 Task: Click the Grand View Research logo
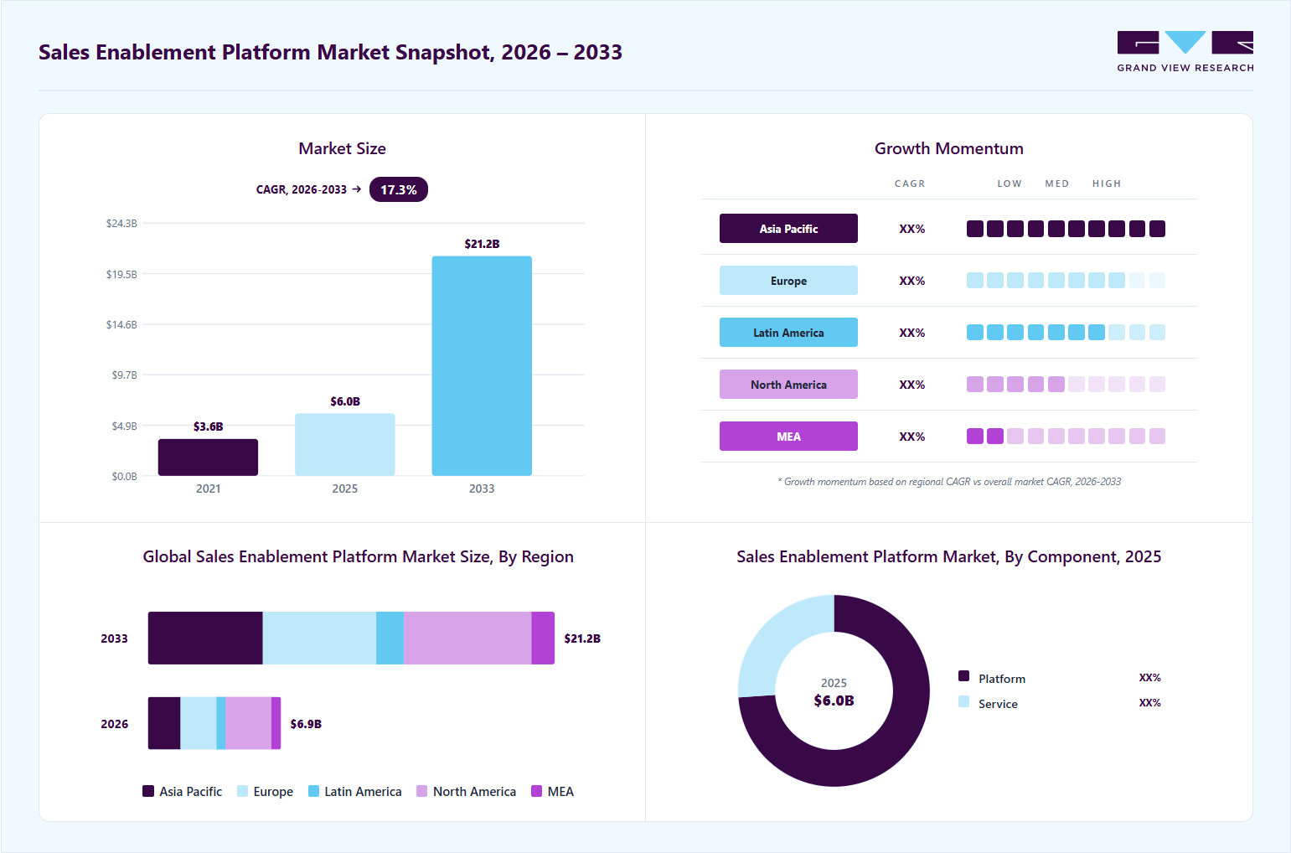point(1185,51)
